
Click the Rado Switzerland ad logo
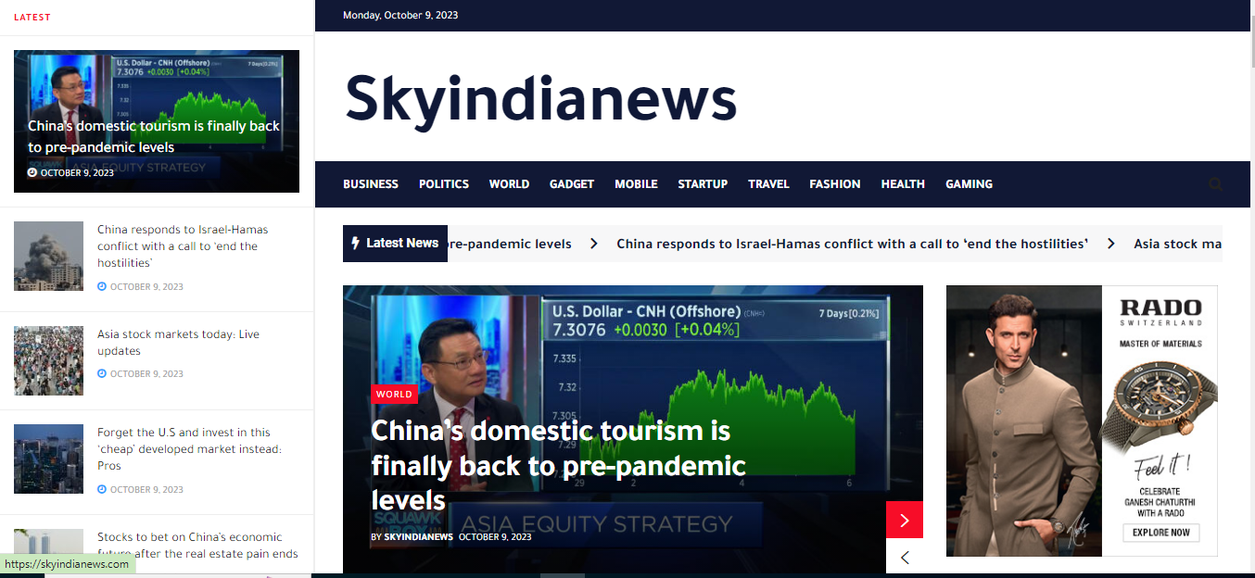click(x=1160, y=311)
